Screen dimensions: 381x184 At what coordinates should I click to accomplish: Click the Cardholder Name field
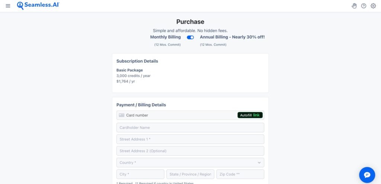(x=190, y=128)
